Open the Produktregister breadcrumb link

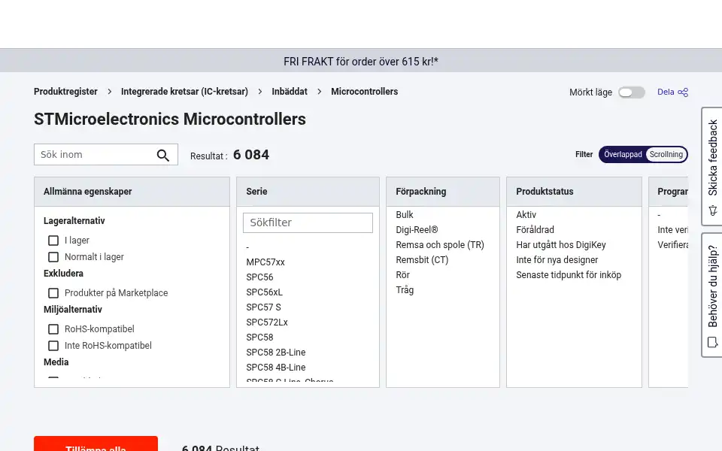65,92
